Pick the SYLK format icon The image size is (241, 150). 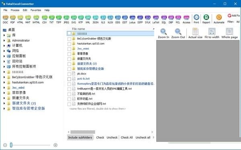(147, 19)
